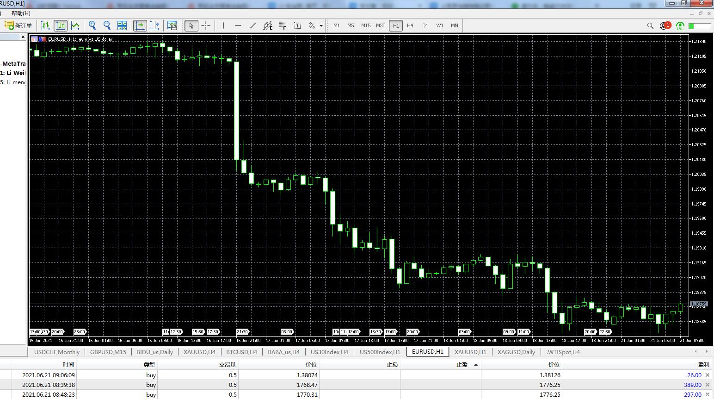Open a new order with 新订单

pyautogui.click(x=18, y=25)
